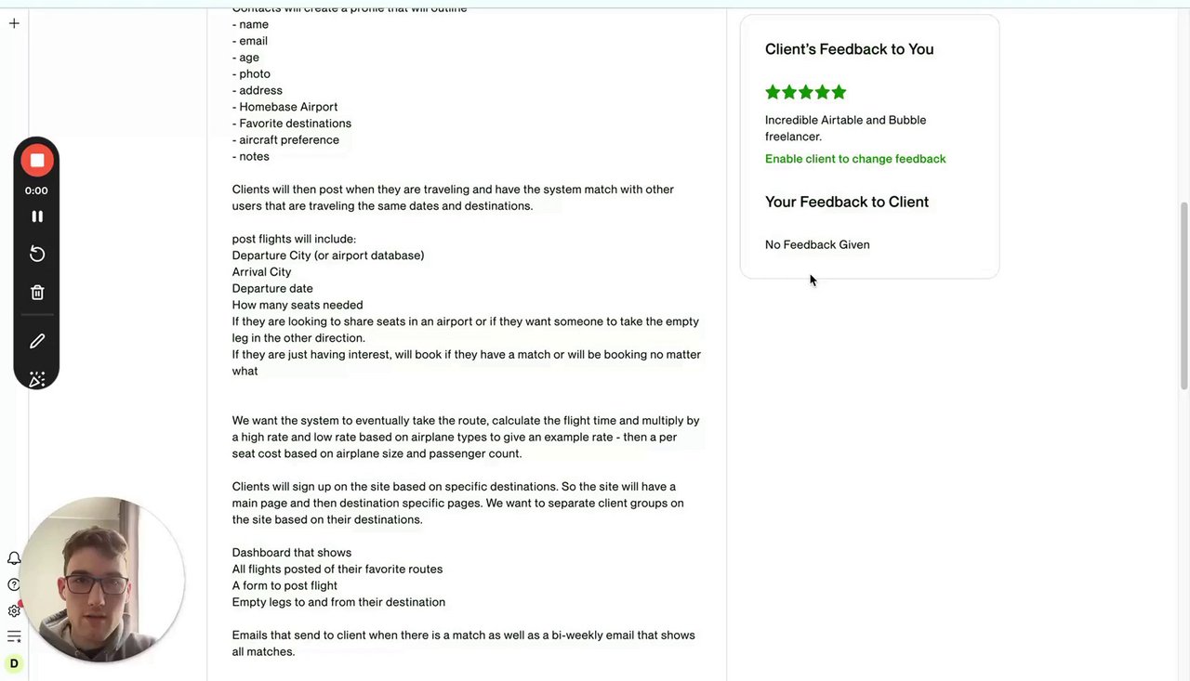Click the five-star rating in client feedback
The height and width of the screenshot is (681, 1190).
click(806, 92)
